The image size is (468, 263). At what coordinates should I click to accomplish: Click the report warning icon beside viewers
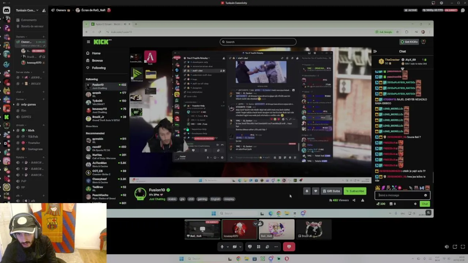[363, 200]
